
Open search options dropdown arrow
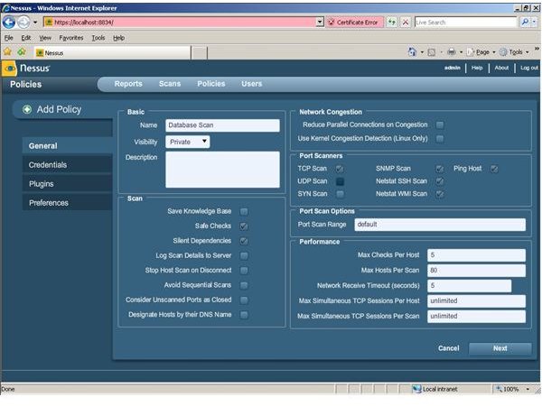coord(534,22)
